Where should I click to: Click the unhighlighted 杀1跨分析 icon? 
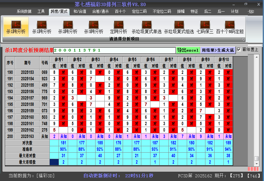[42, 27]
